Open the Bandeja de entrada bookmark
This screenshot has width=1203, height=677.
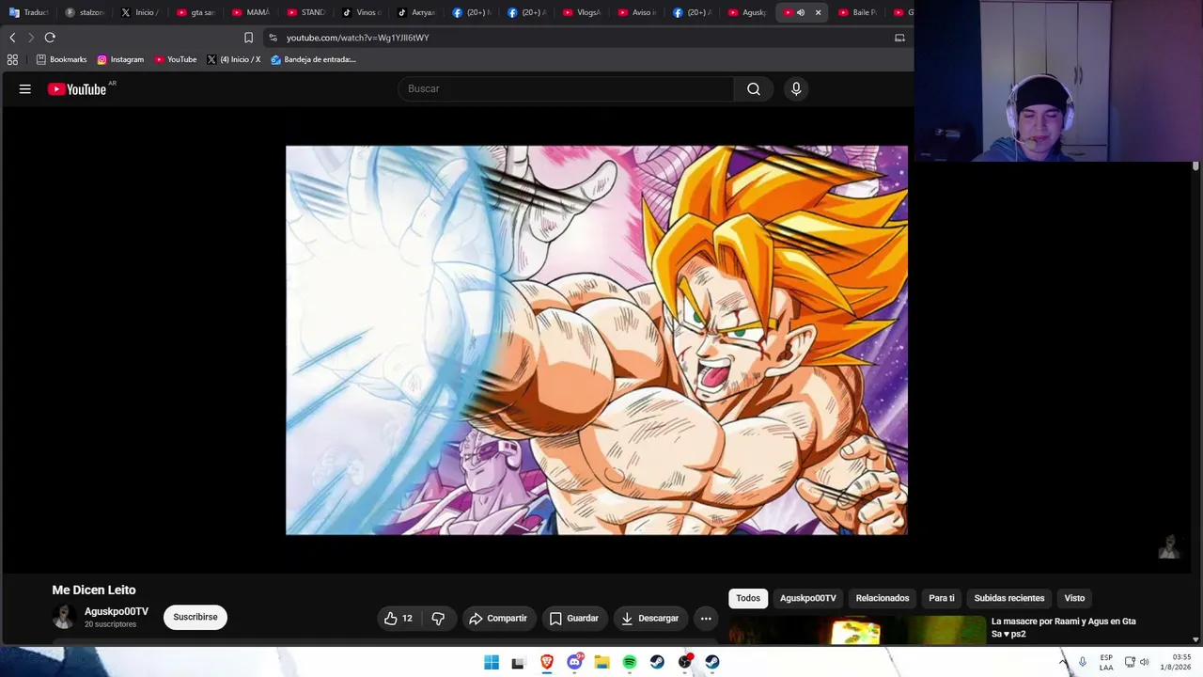point(313,59)
